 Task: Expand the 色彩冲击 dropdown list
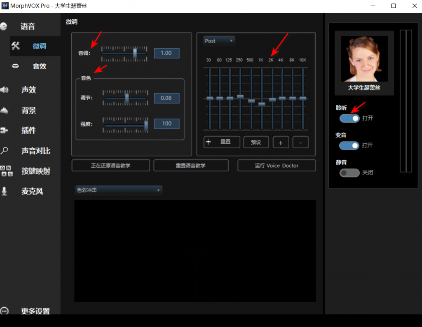click(x=119, y=190)
